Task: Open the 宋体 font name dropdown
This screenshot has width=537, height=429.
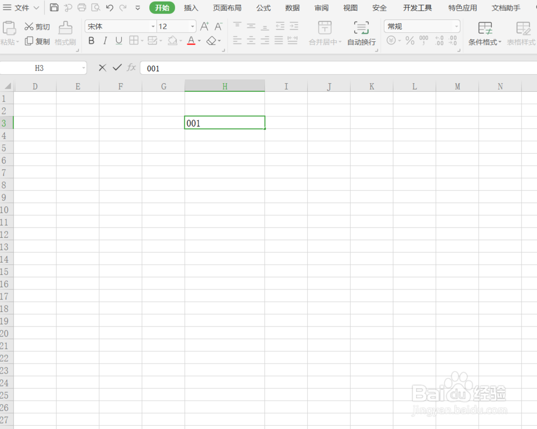Action: 153,26
